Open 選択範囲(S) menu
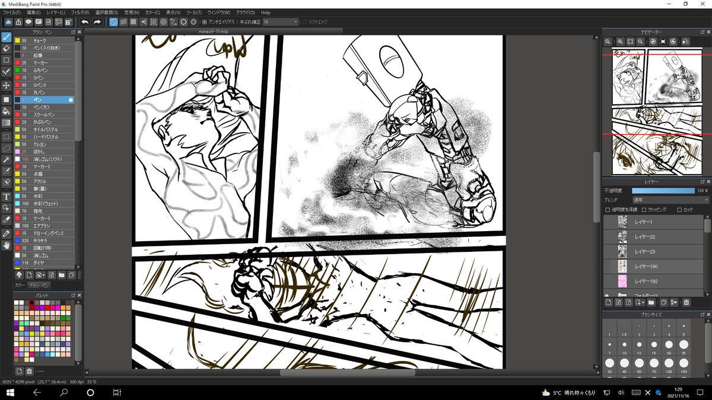 coord(107,12)
